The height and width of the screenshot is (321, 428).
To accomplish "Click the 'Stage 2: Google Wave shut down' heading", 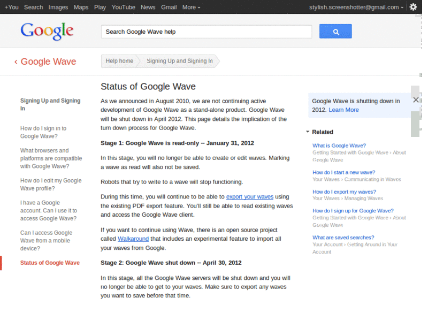I will click(x=171, y=263).
